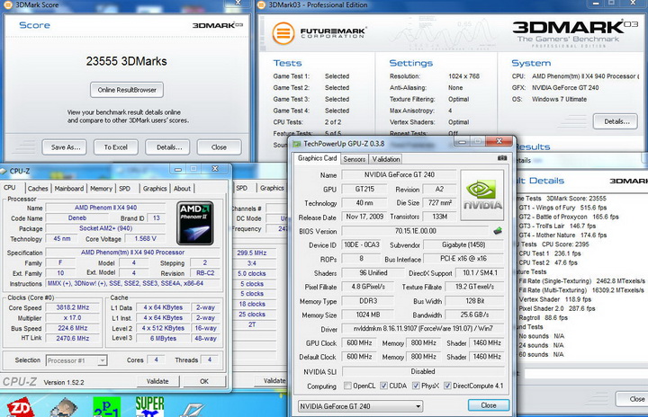Click the CPU-Z title bar app icon
This screenshot has width=648, height=417.
[4, 171]
